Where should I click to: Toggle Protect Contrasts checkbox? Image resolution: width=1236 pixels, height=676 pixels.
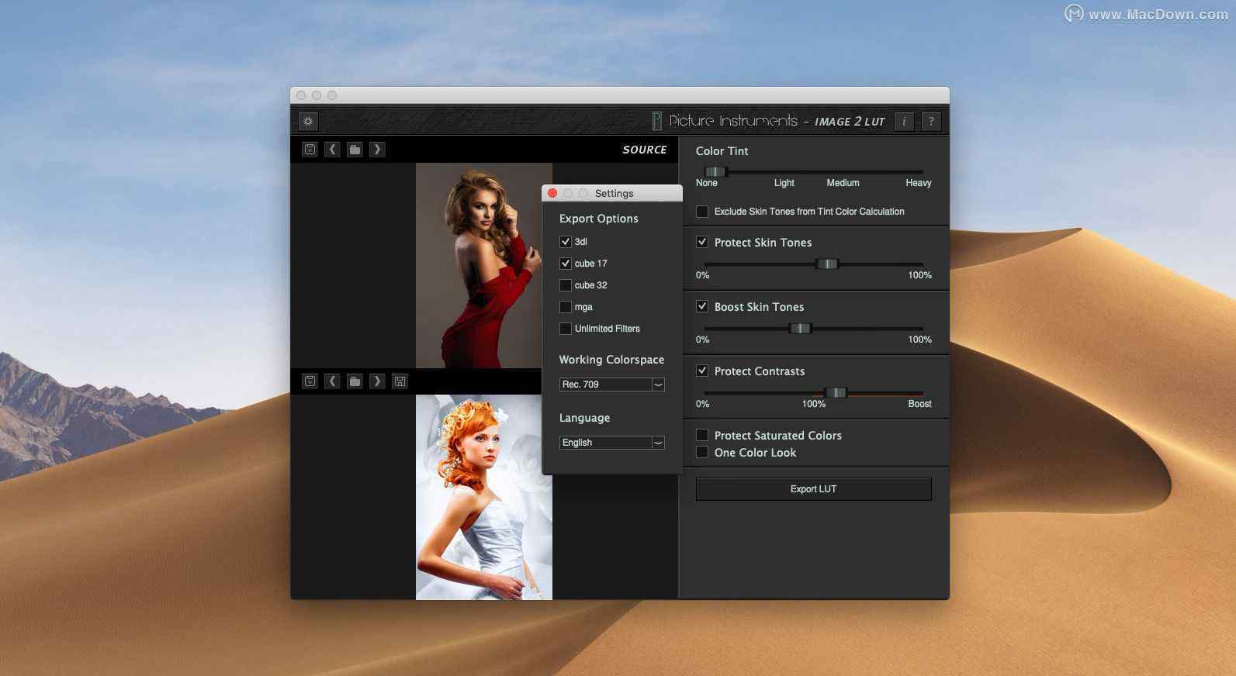[x=702, y=371]
